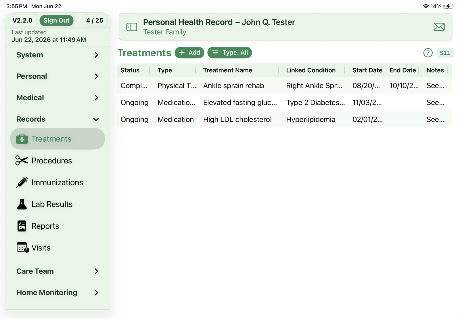Expand the System section
460x319 pixels.
coord(57,55)
